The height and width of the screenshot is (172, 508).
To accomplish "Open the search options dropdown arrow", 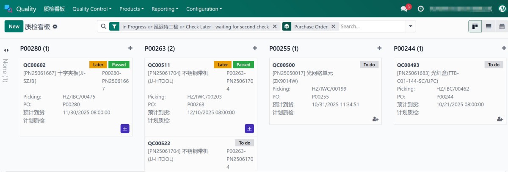I will 410,26.
